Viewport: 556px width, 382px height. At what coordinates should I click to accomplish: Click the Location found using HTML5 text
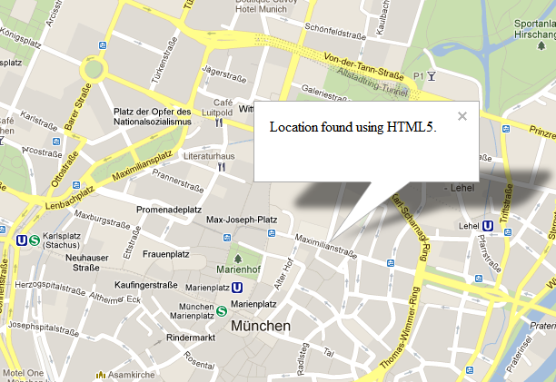352,127
